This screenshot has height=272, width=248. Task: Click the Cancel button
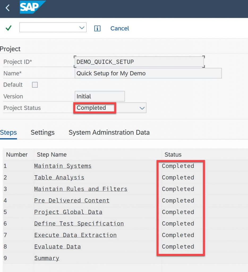click(x=120, y=28)
